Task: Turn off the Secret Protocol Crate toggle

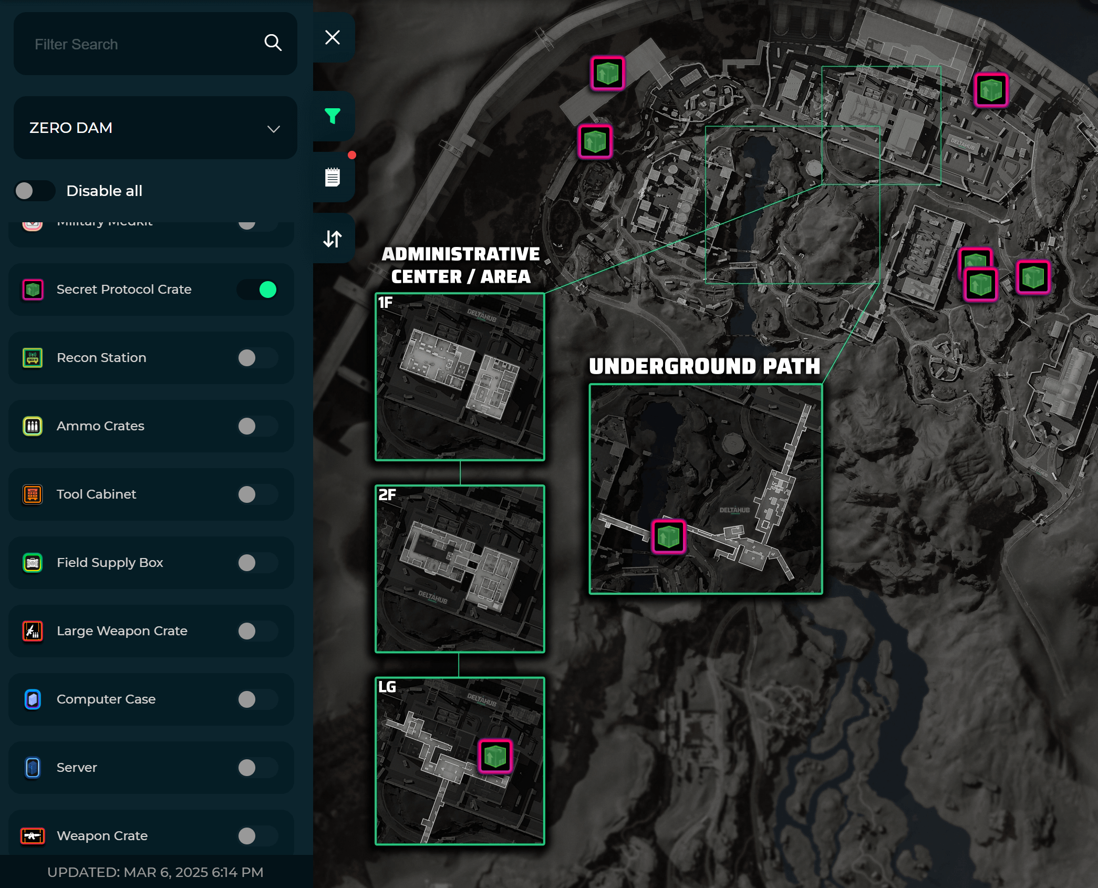Action: 257,290
